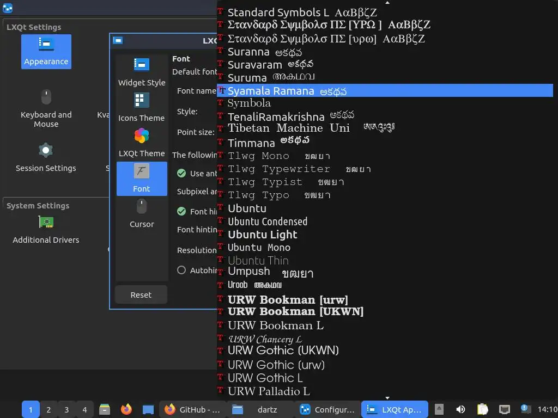Choose URW Gothic L font
Viewport: 558px width, 418px height.
(385, 378)
